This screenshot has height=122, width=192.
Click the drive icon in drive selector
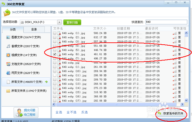click(x=22, y=22)
